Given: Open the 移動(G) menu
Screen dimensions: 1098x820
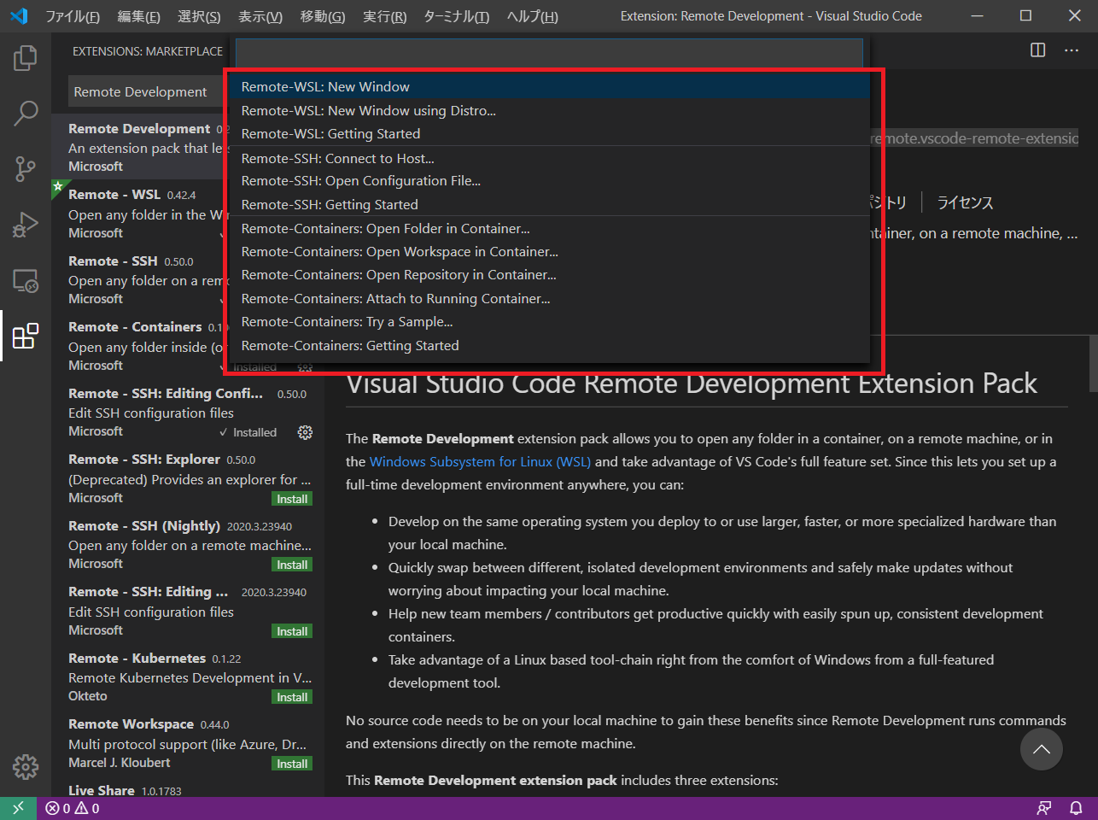Looking at the screenshot, I should pyautogui.click(x=323, y=16).
